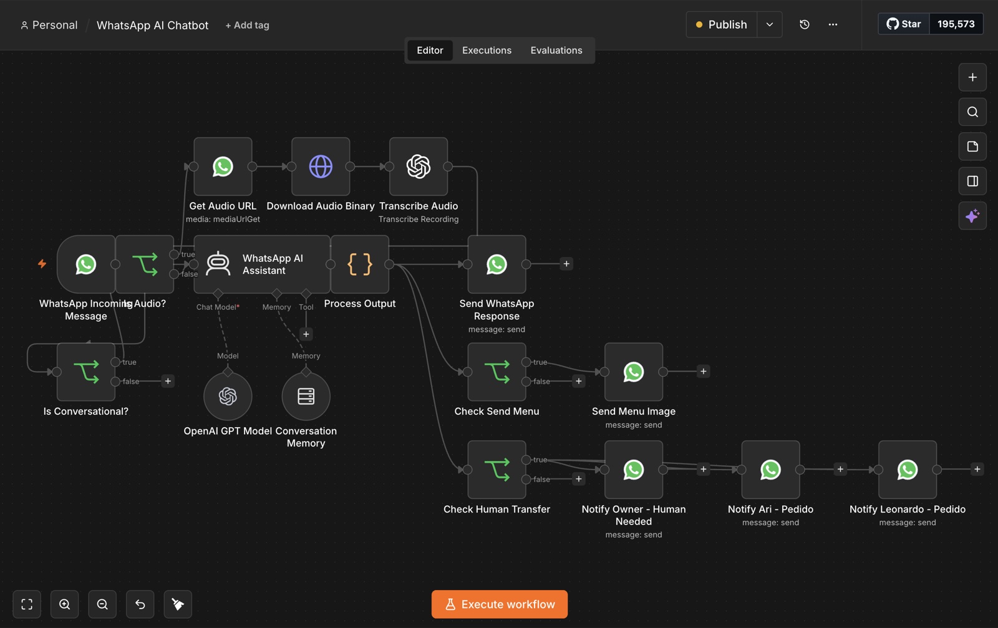The width and height of the screenshot is (998, 628).
Task: Select the Transcribe Audio OpenAI node
Action: pos(419,167)
